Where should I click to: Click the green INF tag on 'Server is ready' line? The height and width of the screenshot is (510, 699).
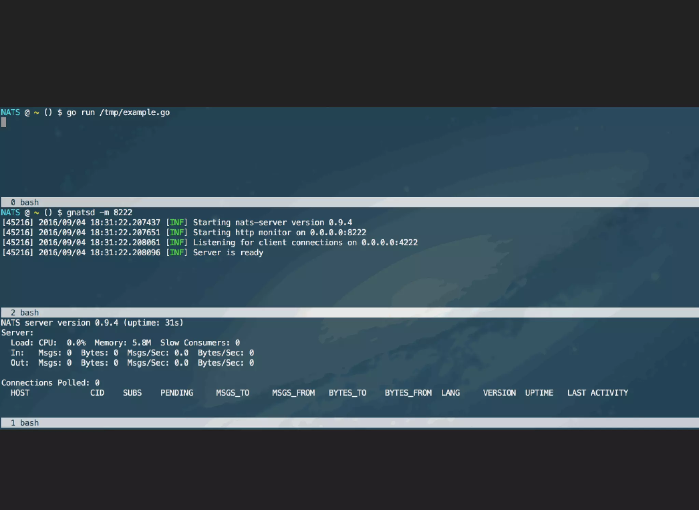point(177,253)
